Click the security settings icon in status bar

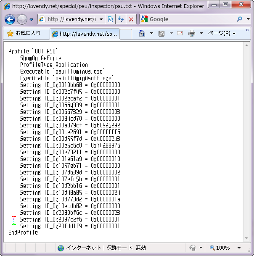[x=193, y=248]
